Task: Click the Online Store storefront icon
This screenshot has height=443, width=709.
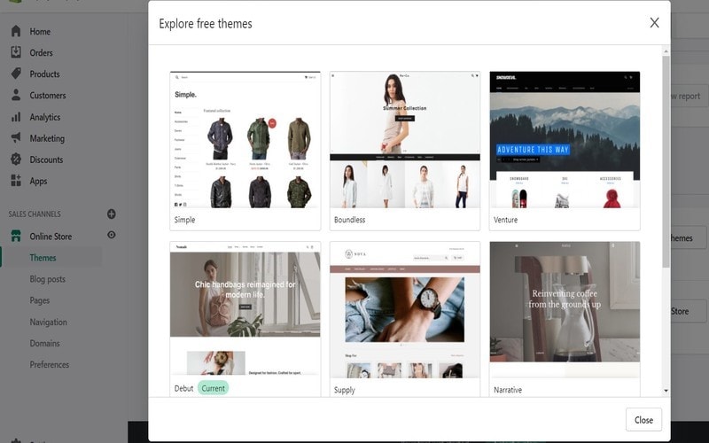Action: click(16, 236)
